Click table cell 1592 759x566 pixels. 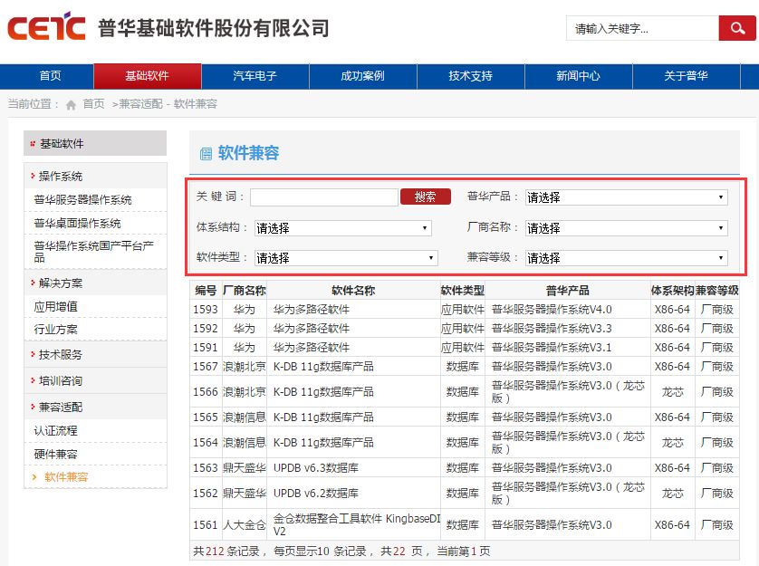pos(206,328)
